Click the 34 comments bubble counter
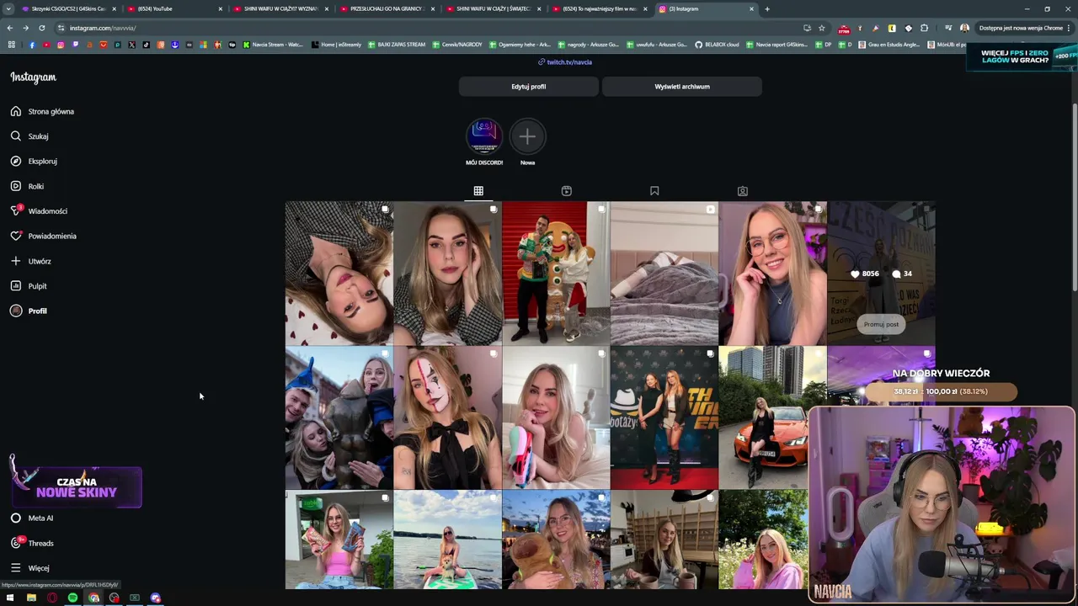Image resolution: width=1078 pixels, height=606 pixels. click(902, 274)
